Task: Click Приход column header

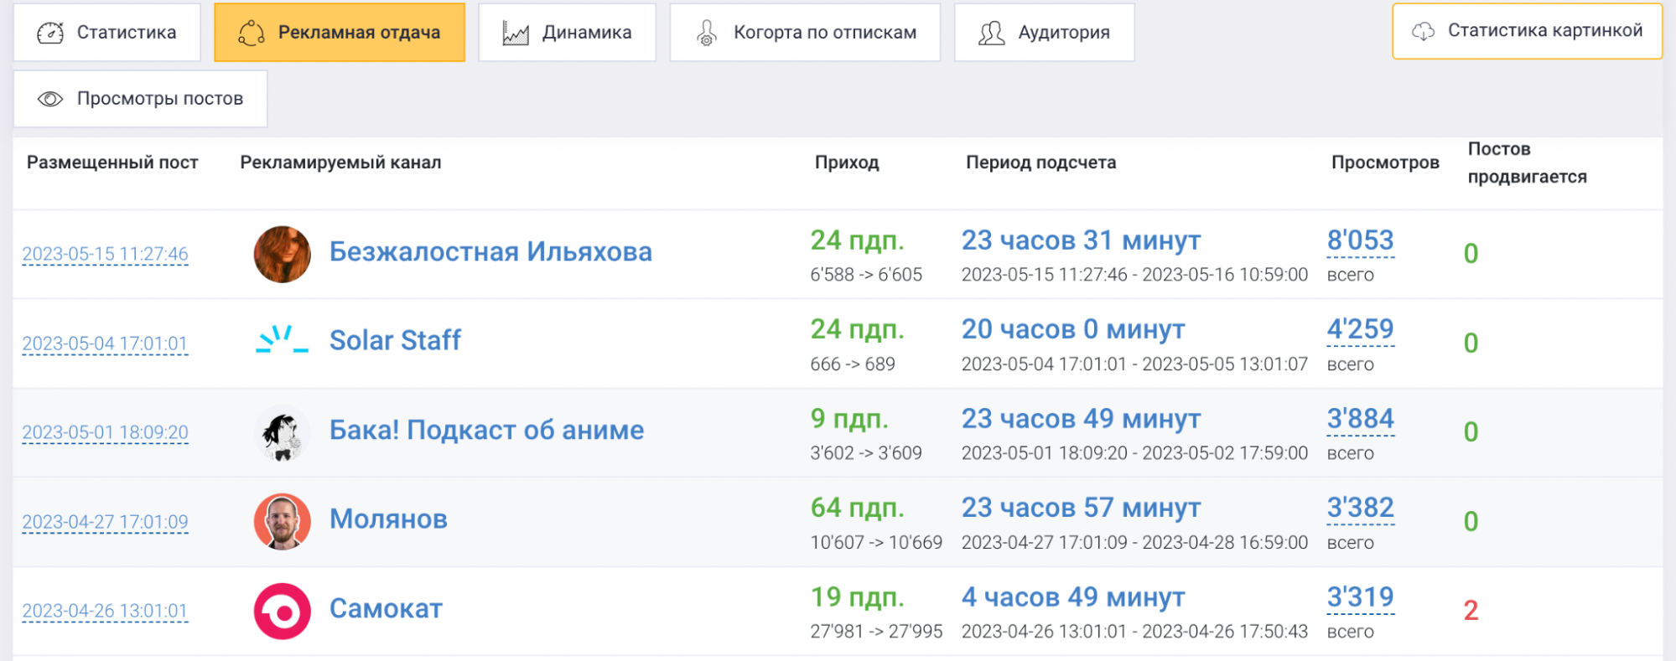Action: click(847, 163)
